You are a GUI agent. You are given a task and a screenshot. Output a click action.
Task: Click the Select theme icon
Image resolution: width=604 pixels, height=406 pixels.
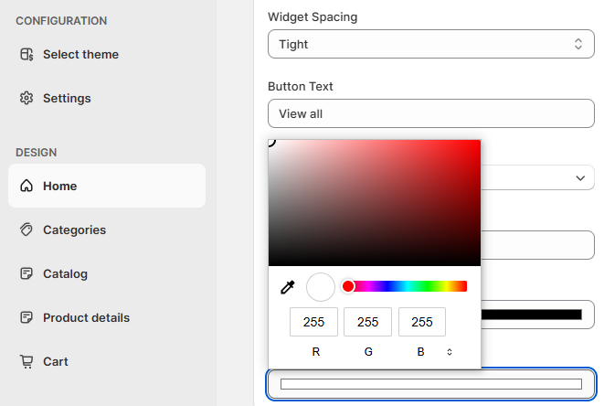point(26,54)
